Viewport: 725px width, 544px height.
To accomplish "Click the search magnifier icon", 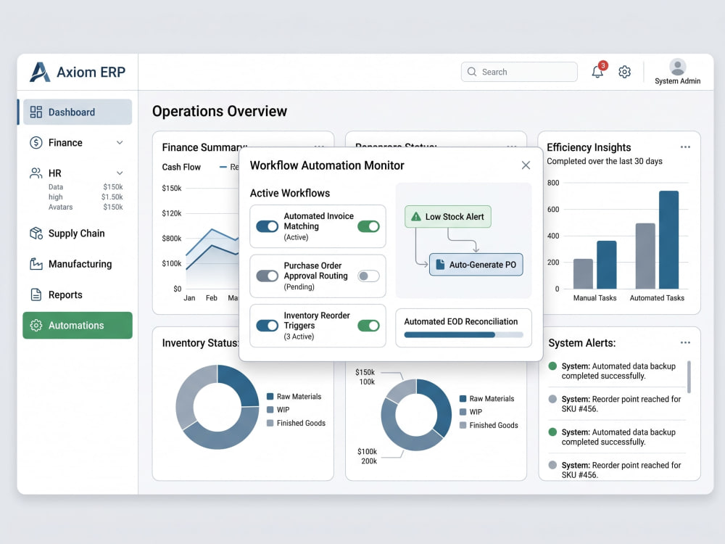I will [x=472, y=72].
